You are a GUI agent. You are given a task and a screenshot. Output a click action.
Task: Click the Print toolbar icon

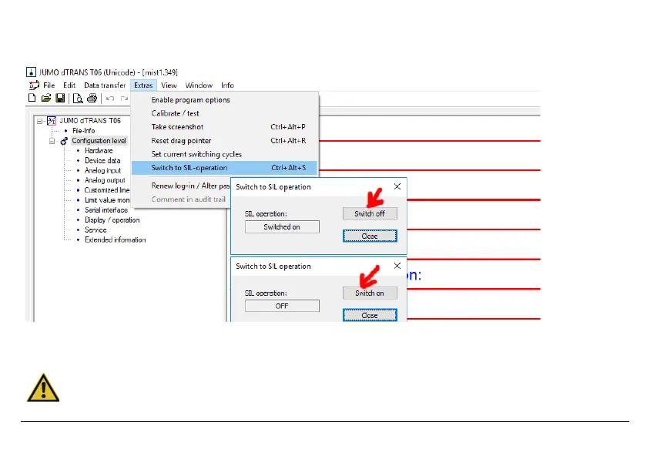92,98
